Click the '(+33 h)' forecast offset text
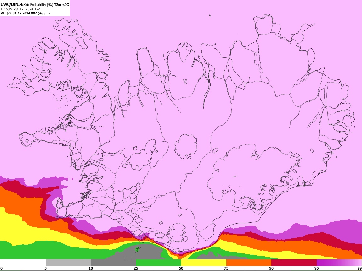 click(x=44, y=13)
